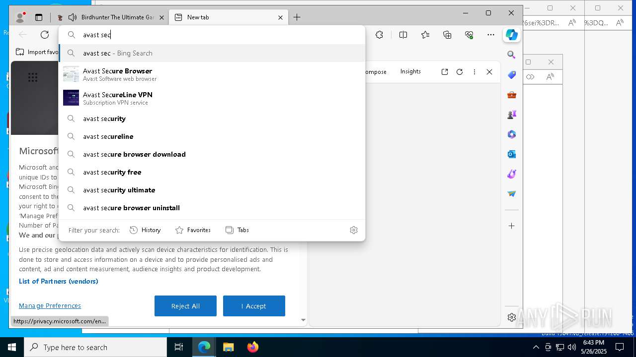
Task: Open sidebar Shopping tag icon
Action: (511, 75)
